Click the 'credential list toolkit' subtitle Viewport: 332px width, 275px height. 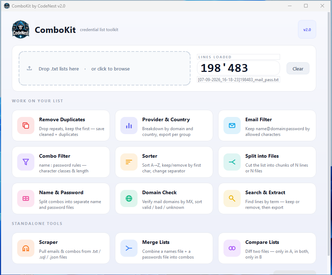coord(99,30)
